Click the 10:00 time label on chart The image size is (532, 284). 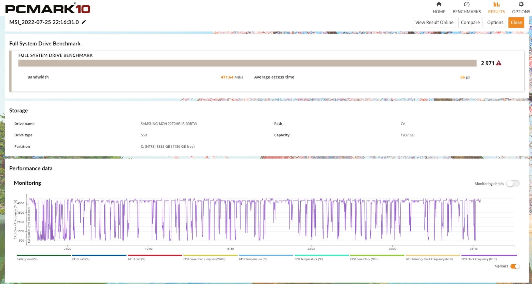pyautogui.click(x=149, y=249)
